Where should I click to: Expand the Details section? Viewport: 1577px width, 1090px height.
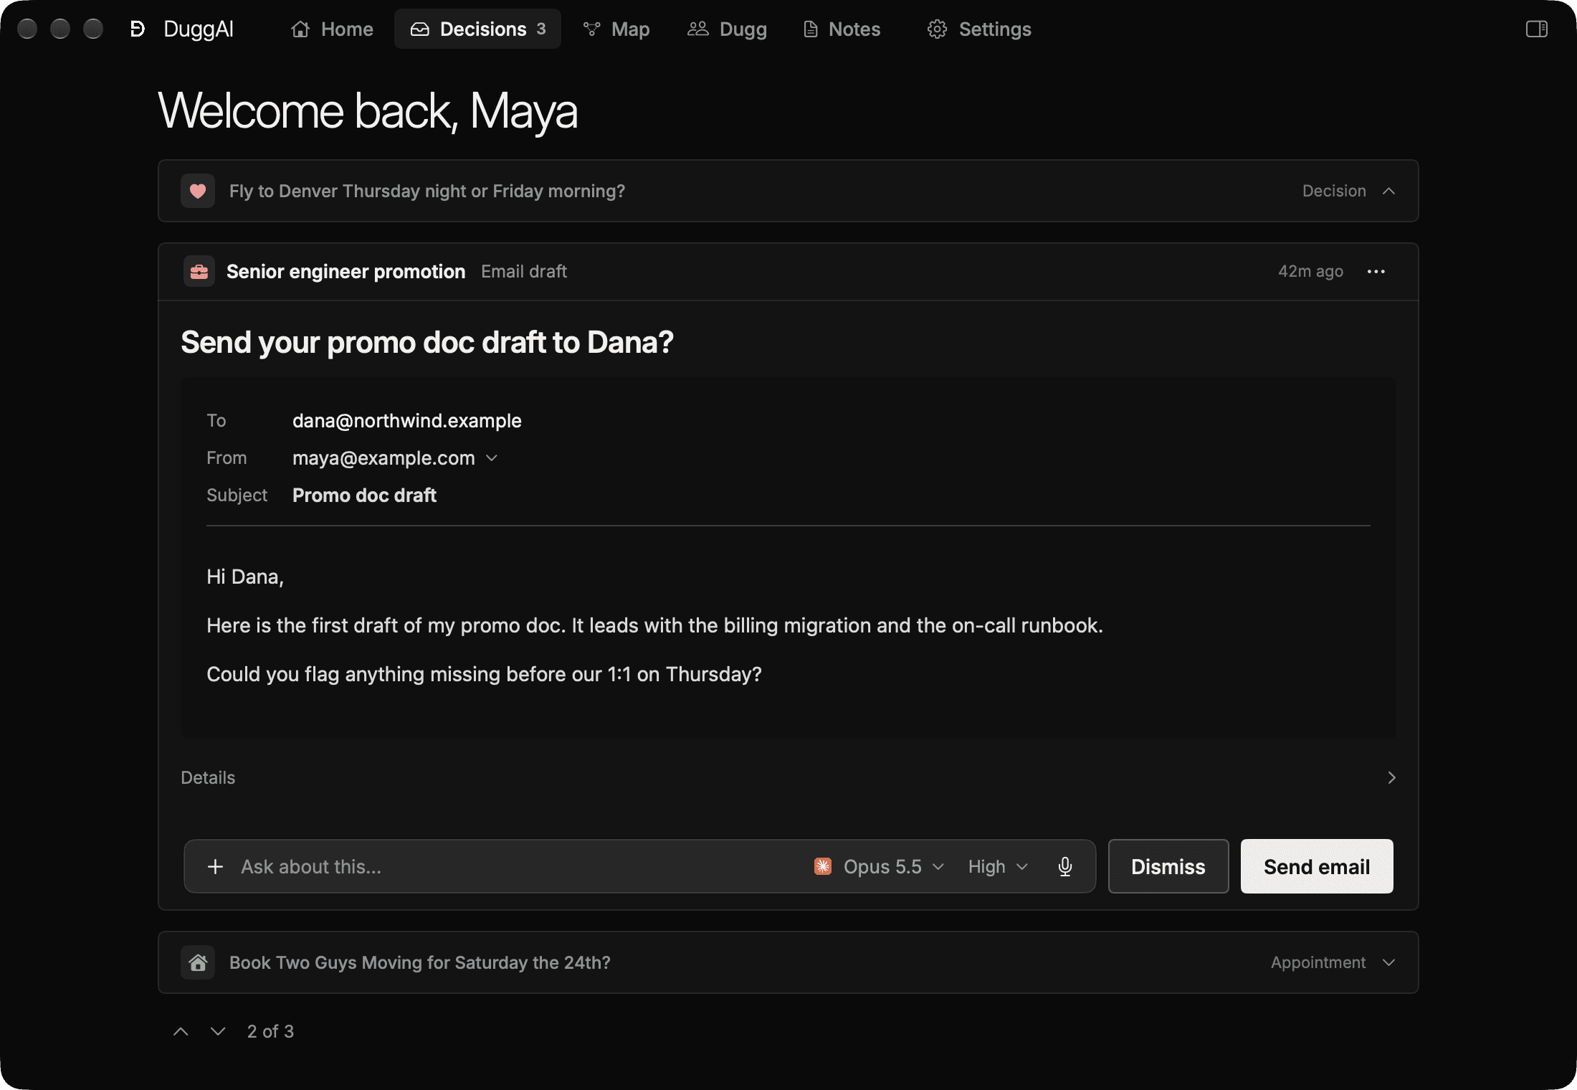(x=788, y=777)
